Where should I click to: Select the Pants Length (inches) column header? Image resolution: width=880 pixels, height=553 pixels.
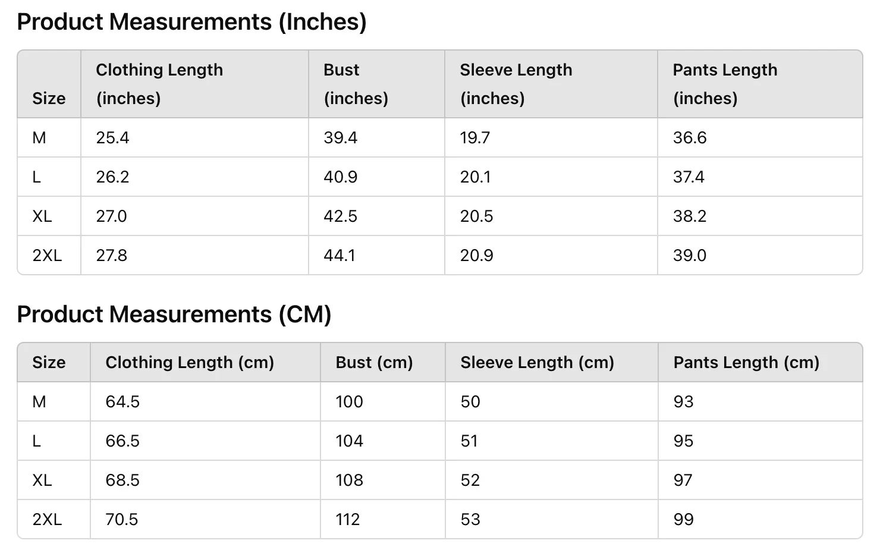725,84
